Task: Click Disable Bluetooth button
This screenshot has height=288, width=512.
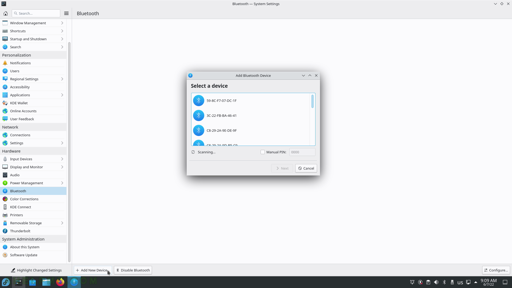Action: tap(133, 270)
